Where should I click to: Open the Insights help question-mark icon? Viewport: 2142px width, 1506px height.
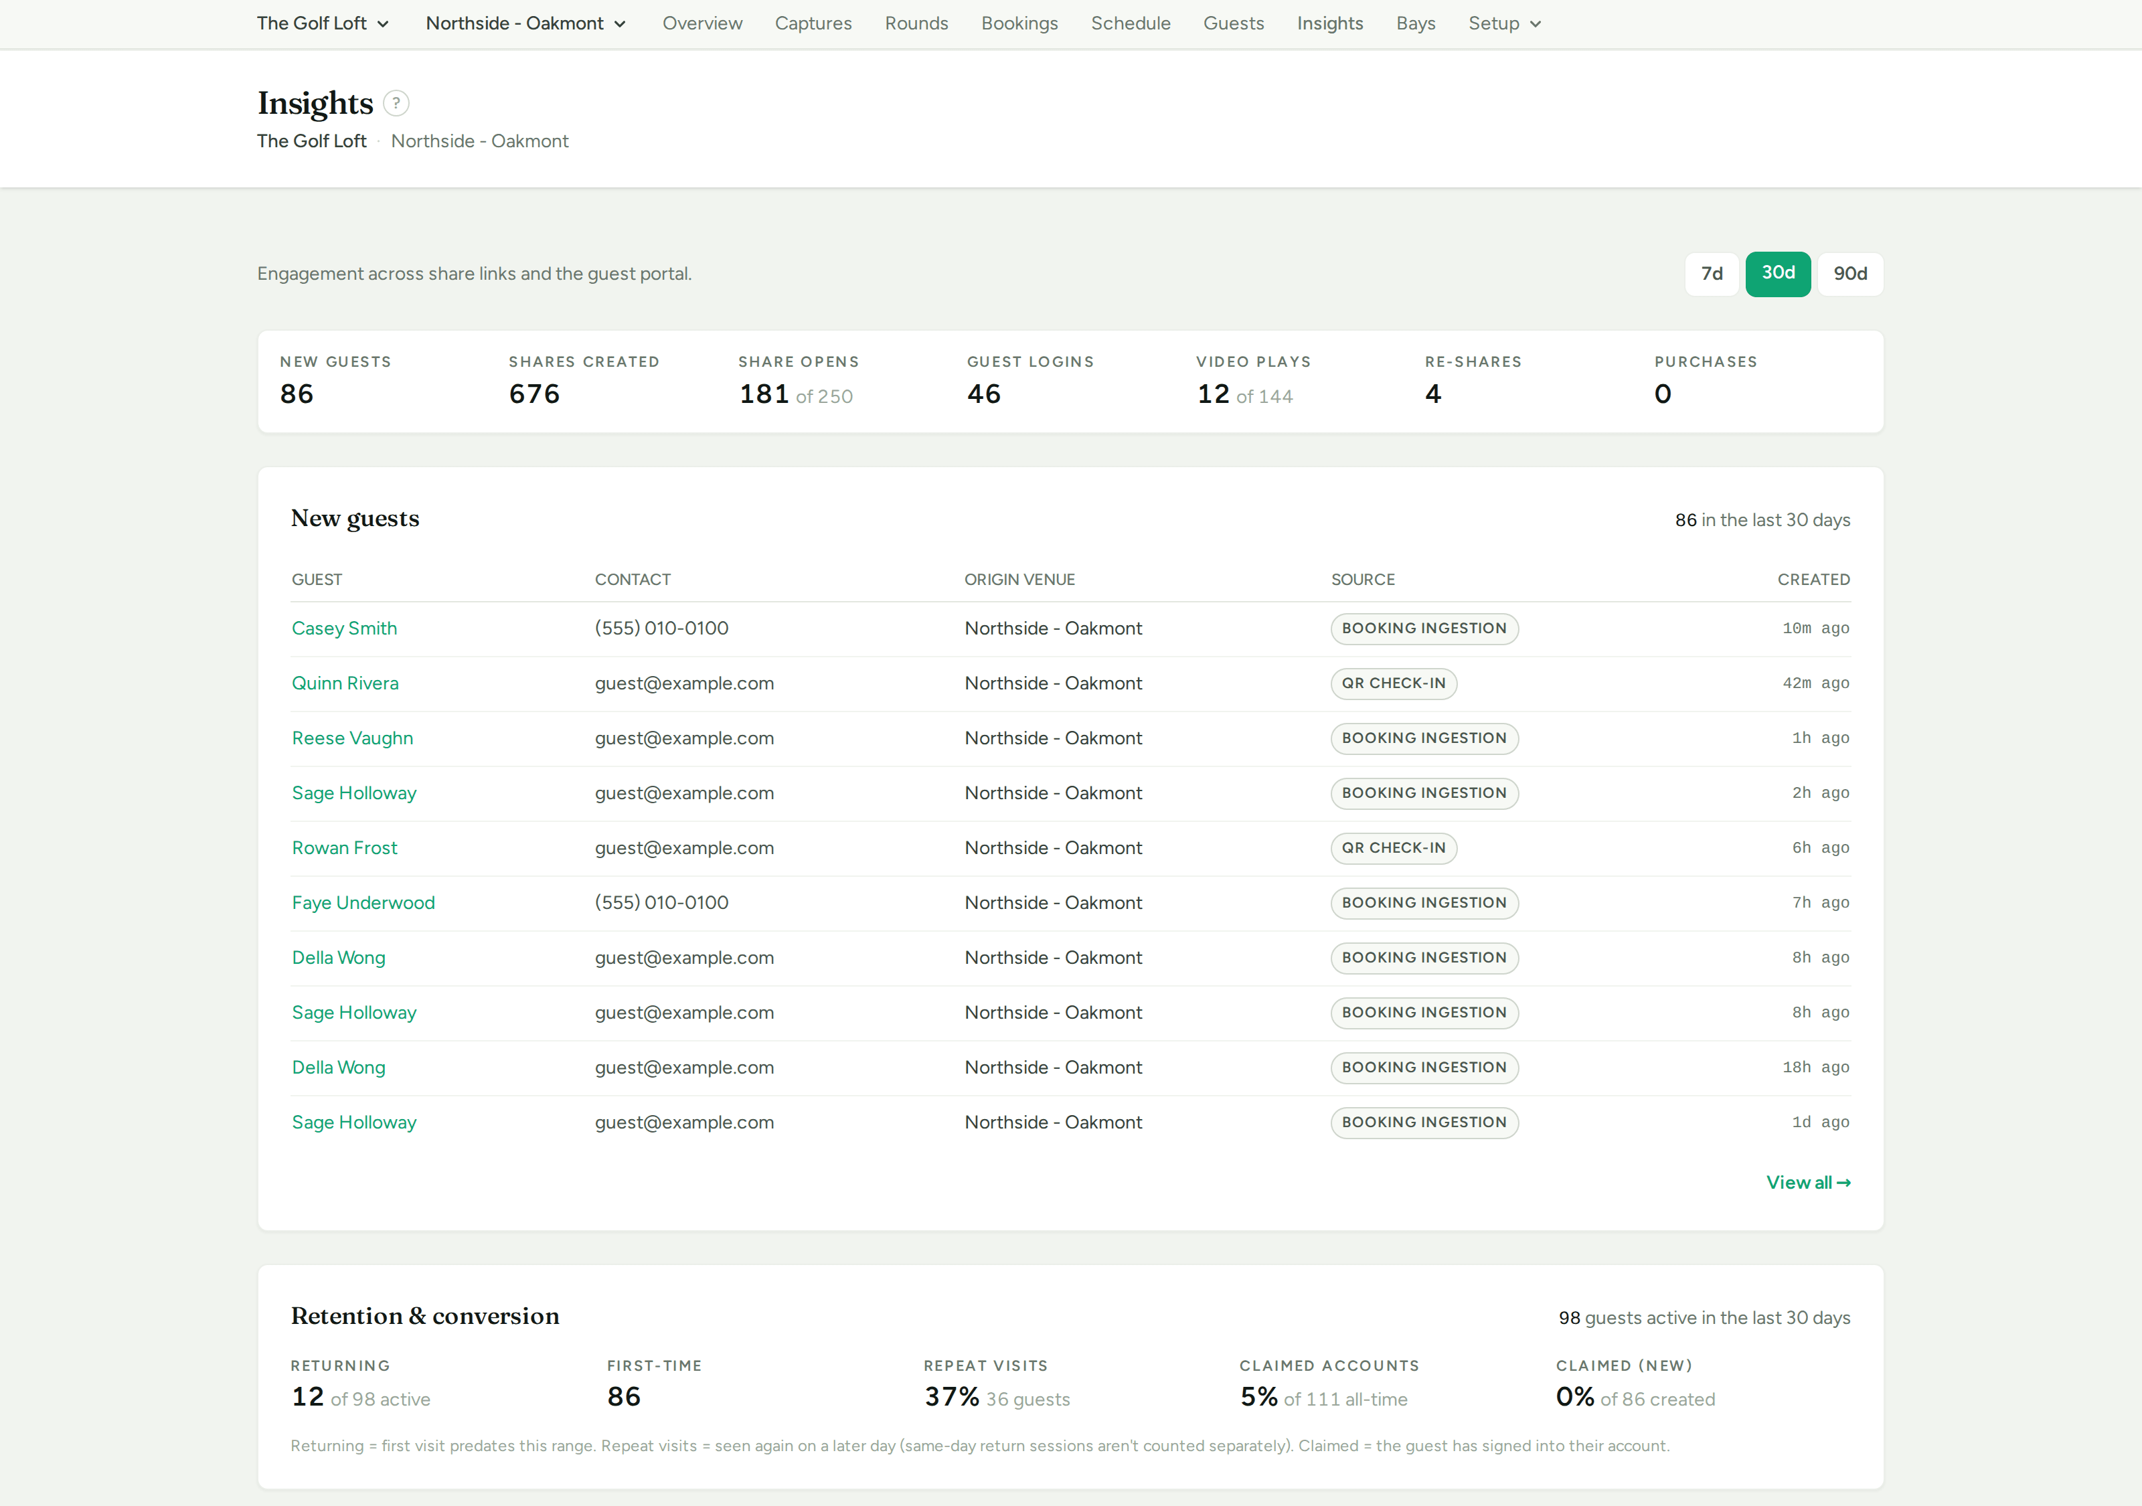(396, 102)
